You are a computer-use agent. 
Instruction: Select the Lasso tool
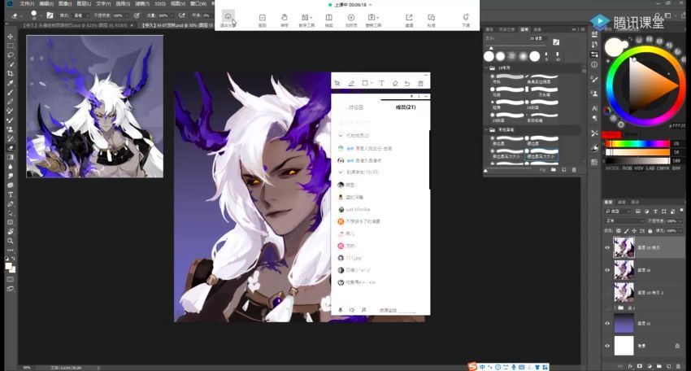10,55
